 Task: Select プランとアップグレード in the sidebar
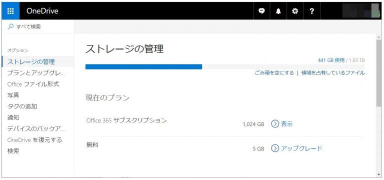click(x=36, y=73)
